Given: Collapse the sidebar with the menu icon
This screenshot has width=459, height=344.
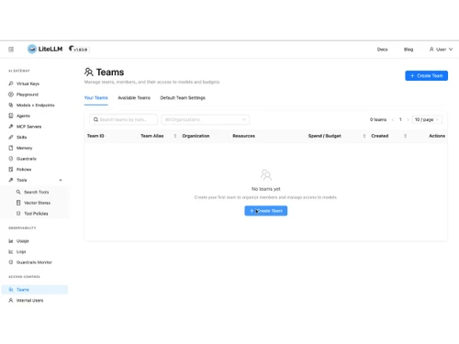Looking at the screenshot, I should click(x=11, y=50).
